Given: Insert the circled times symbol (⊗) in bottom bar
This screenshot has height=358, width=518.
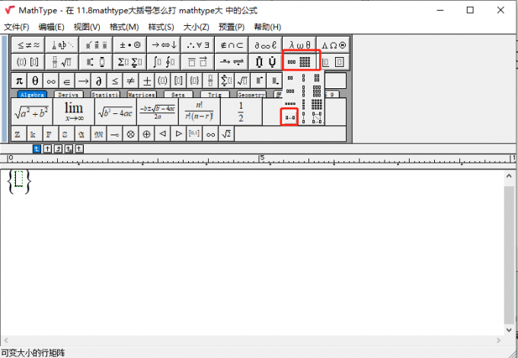Looking at the screenshot, I should click(x=130, y=134).
